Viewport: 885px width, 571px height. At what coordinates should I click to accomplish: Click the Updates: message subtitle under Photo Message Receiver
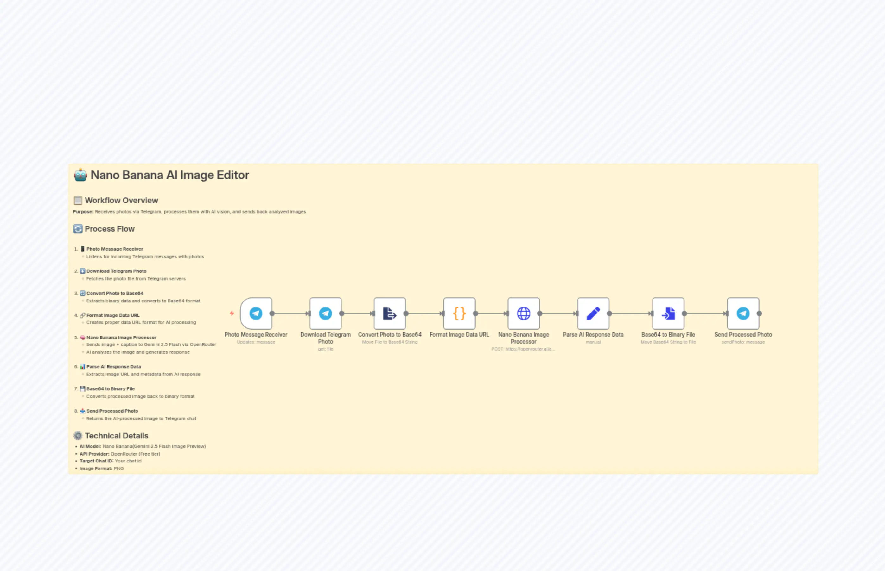pyautogui.click(x=256, y=342)
